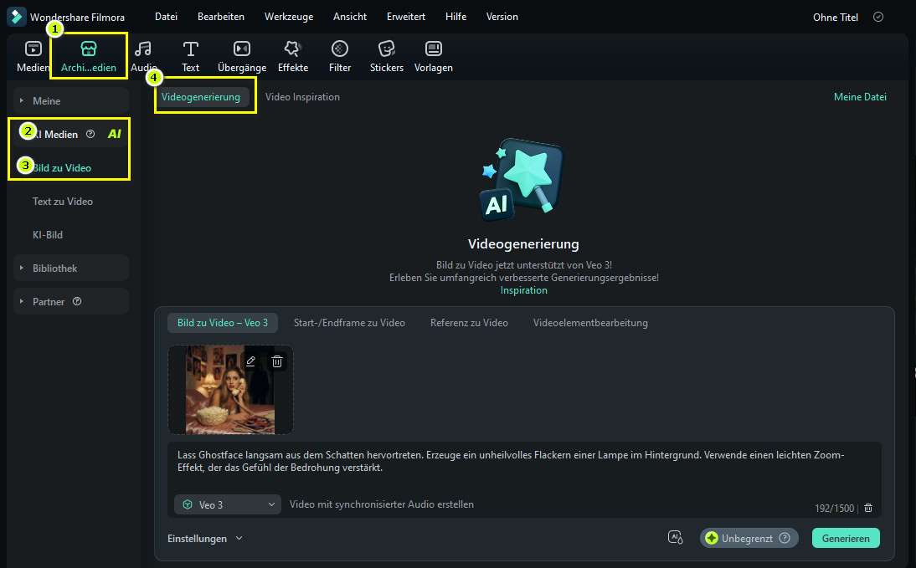Clear the prompt text with trash icon
Viewport: 916px width, 568px height.
868,508
